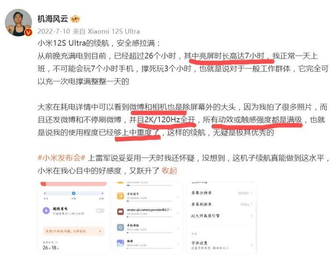Click the Xiaomi 12S Ultra source text
Screen dimensions: 336x255
pyautogui.click(x=114, y=32)
